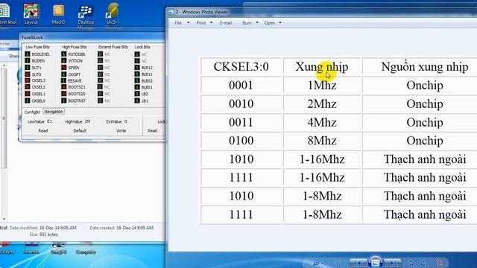
Task: Toggle the SUT0 fuse bit
Action: click(x=28, y=74)
